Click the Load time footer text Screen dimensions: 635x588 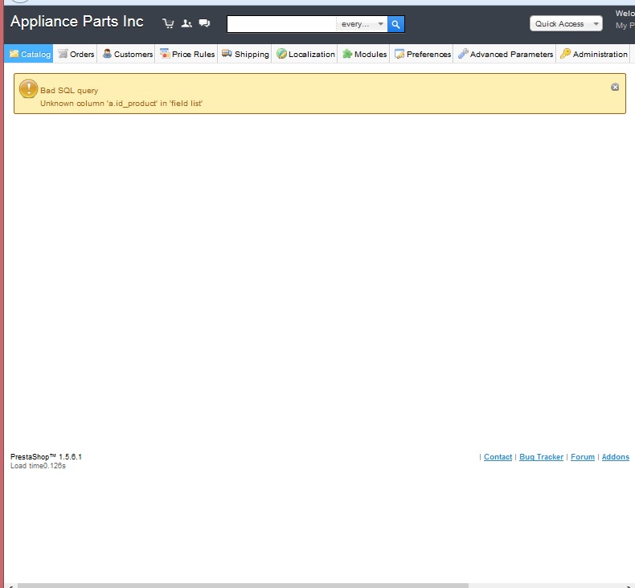[38, 466]
